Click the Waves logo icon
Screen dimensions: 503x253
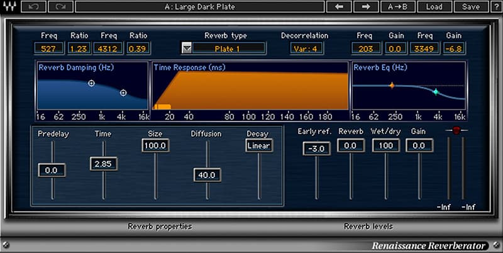[x=9, y=6]
